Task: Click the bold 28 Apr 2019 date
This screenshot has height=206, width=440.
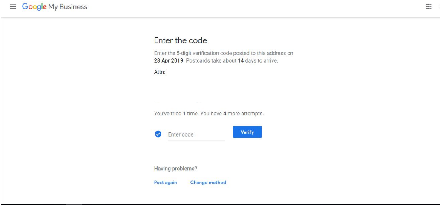Action: (169, 60)
